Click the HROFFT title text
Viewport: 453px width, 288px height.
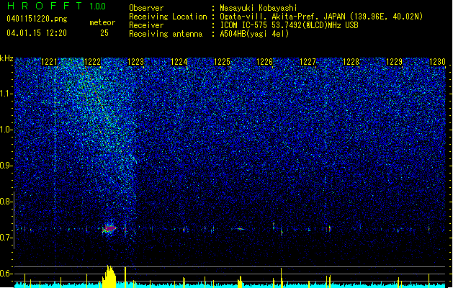(x=45, y=6)
